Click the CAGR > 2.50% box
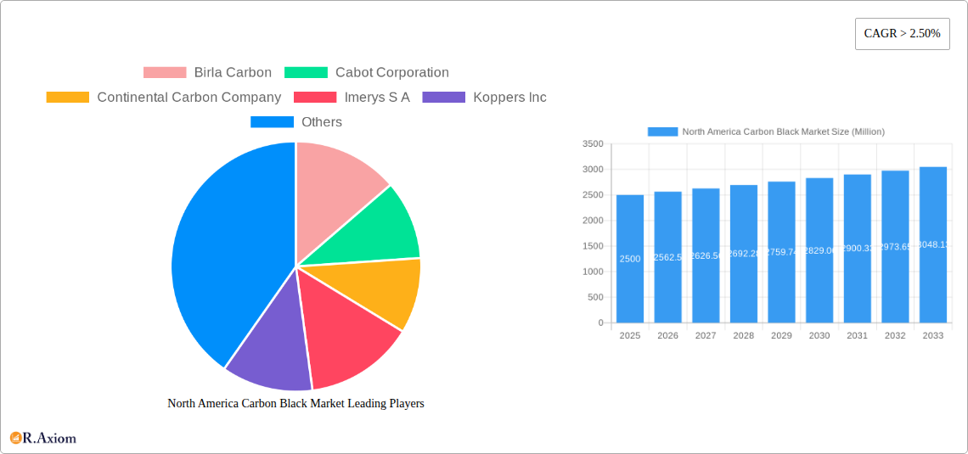The image size is (968, 454). (902, 34)
